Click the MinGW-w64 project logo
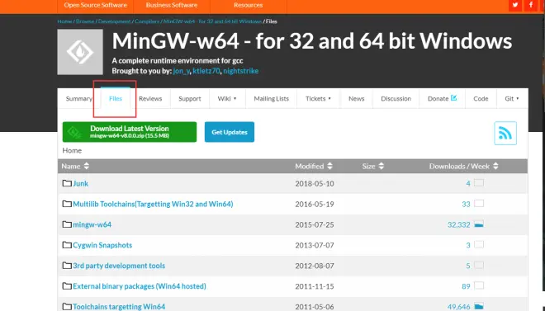This screenshot has height=311, width=545. (x=80, y=52)
